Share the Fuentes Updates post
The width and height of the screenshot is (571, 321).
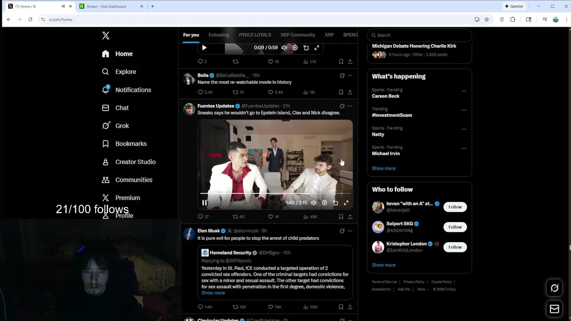point(350,217)
